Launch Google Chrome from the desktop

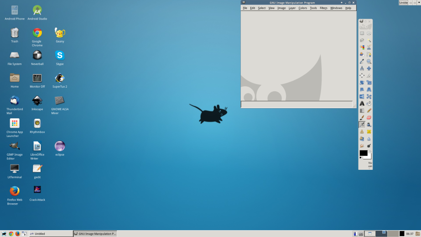pos(37,34)
